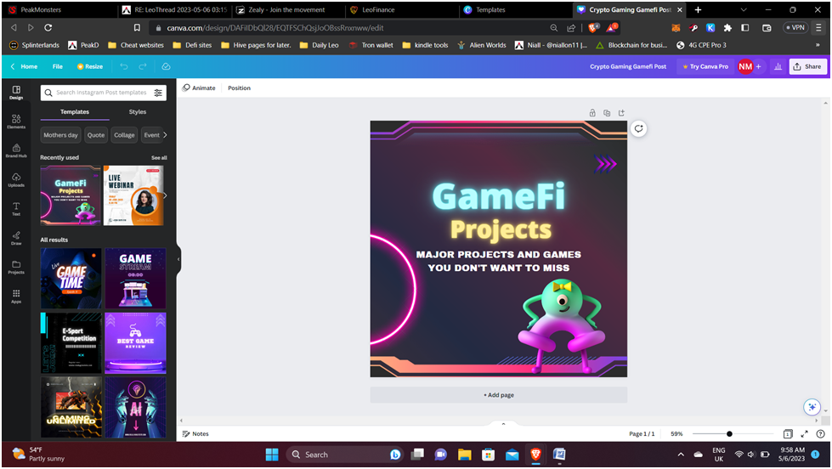
Task: Open Canva Assistant sparkle button
Action: 812,407
